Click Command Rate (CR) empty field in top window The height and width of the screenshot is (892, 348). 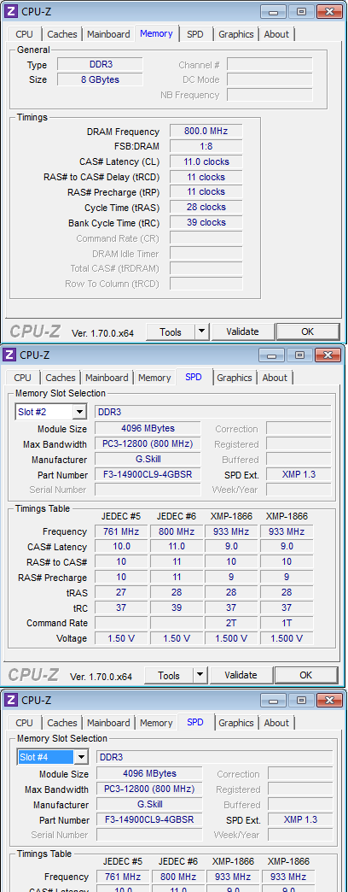click(206, 238)
